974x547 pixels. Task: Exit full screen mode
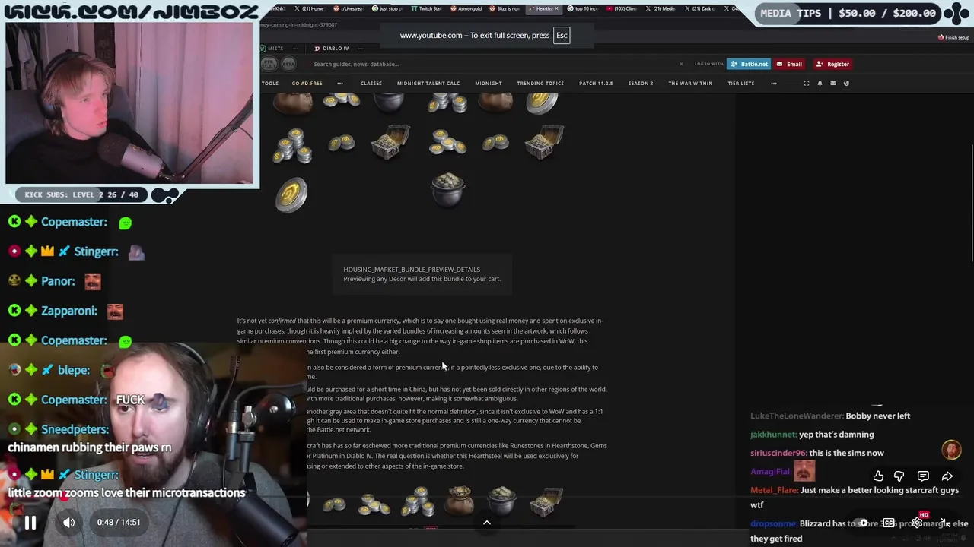(946, 523)
